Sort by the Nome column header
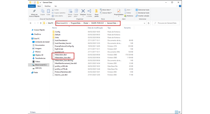The height and width of the screenshot is (114, 210). 54,28
